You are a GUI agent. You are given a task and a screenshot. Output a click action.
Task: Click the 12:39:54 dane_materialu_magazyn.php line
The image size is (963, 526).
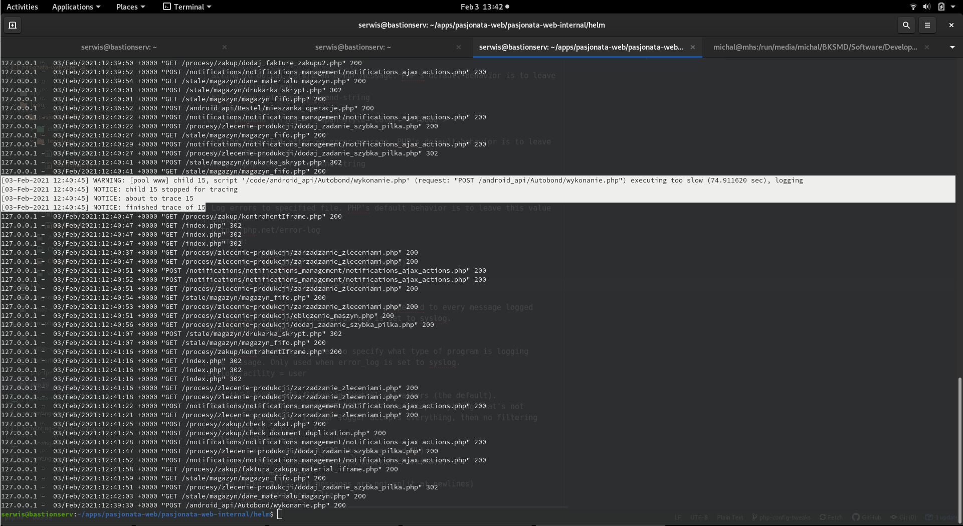coord(183,81)
